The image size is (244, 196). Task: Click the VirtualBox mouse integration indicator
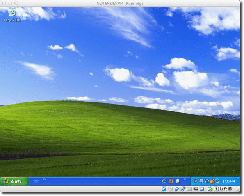pos(210,189)
